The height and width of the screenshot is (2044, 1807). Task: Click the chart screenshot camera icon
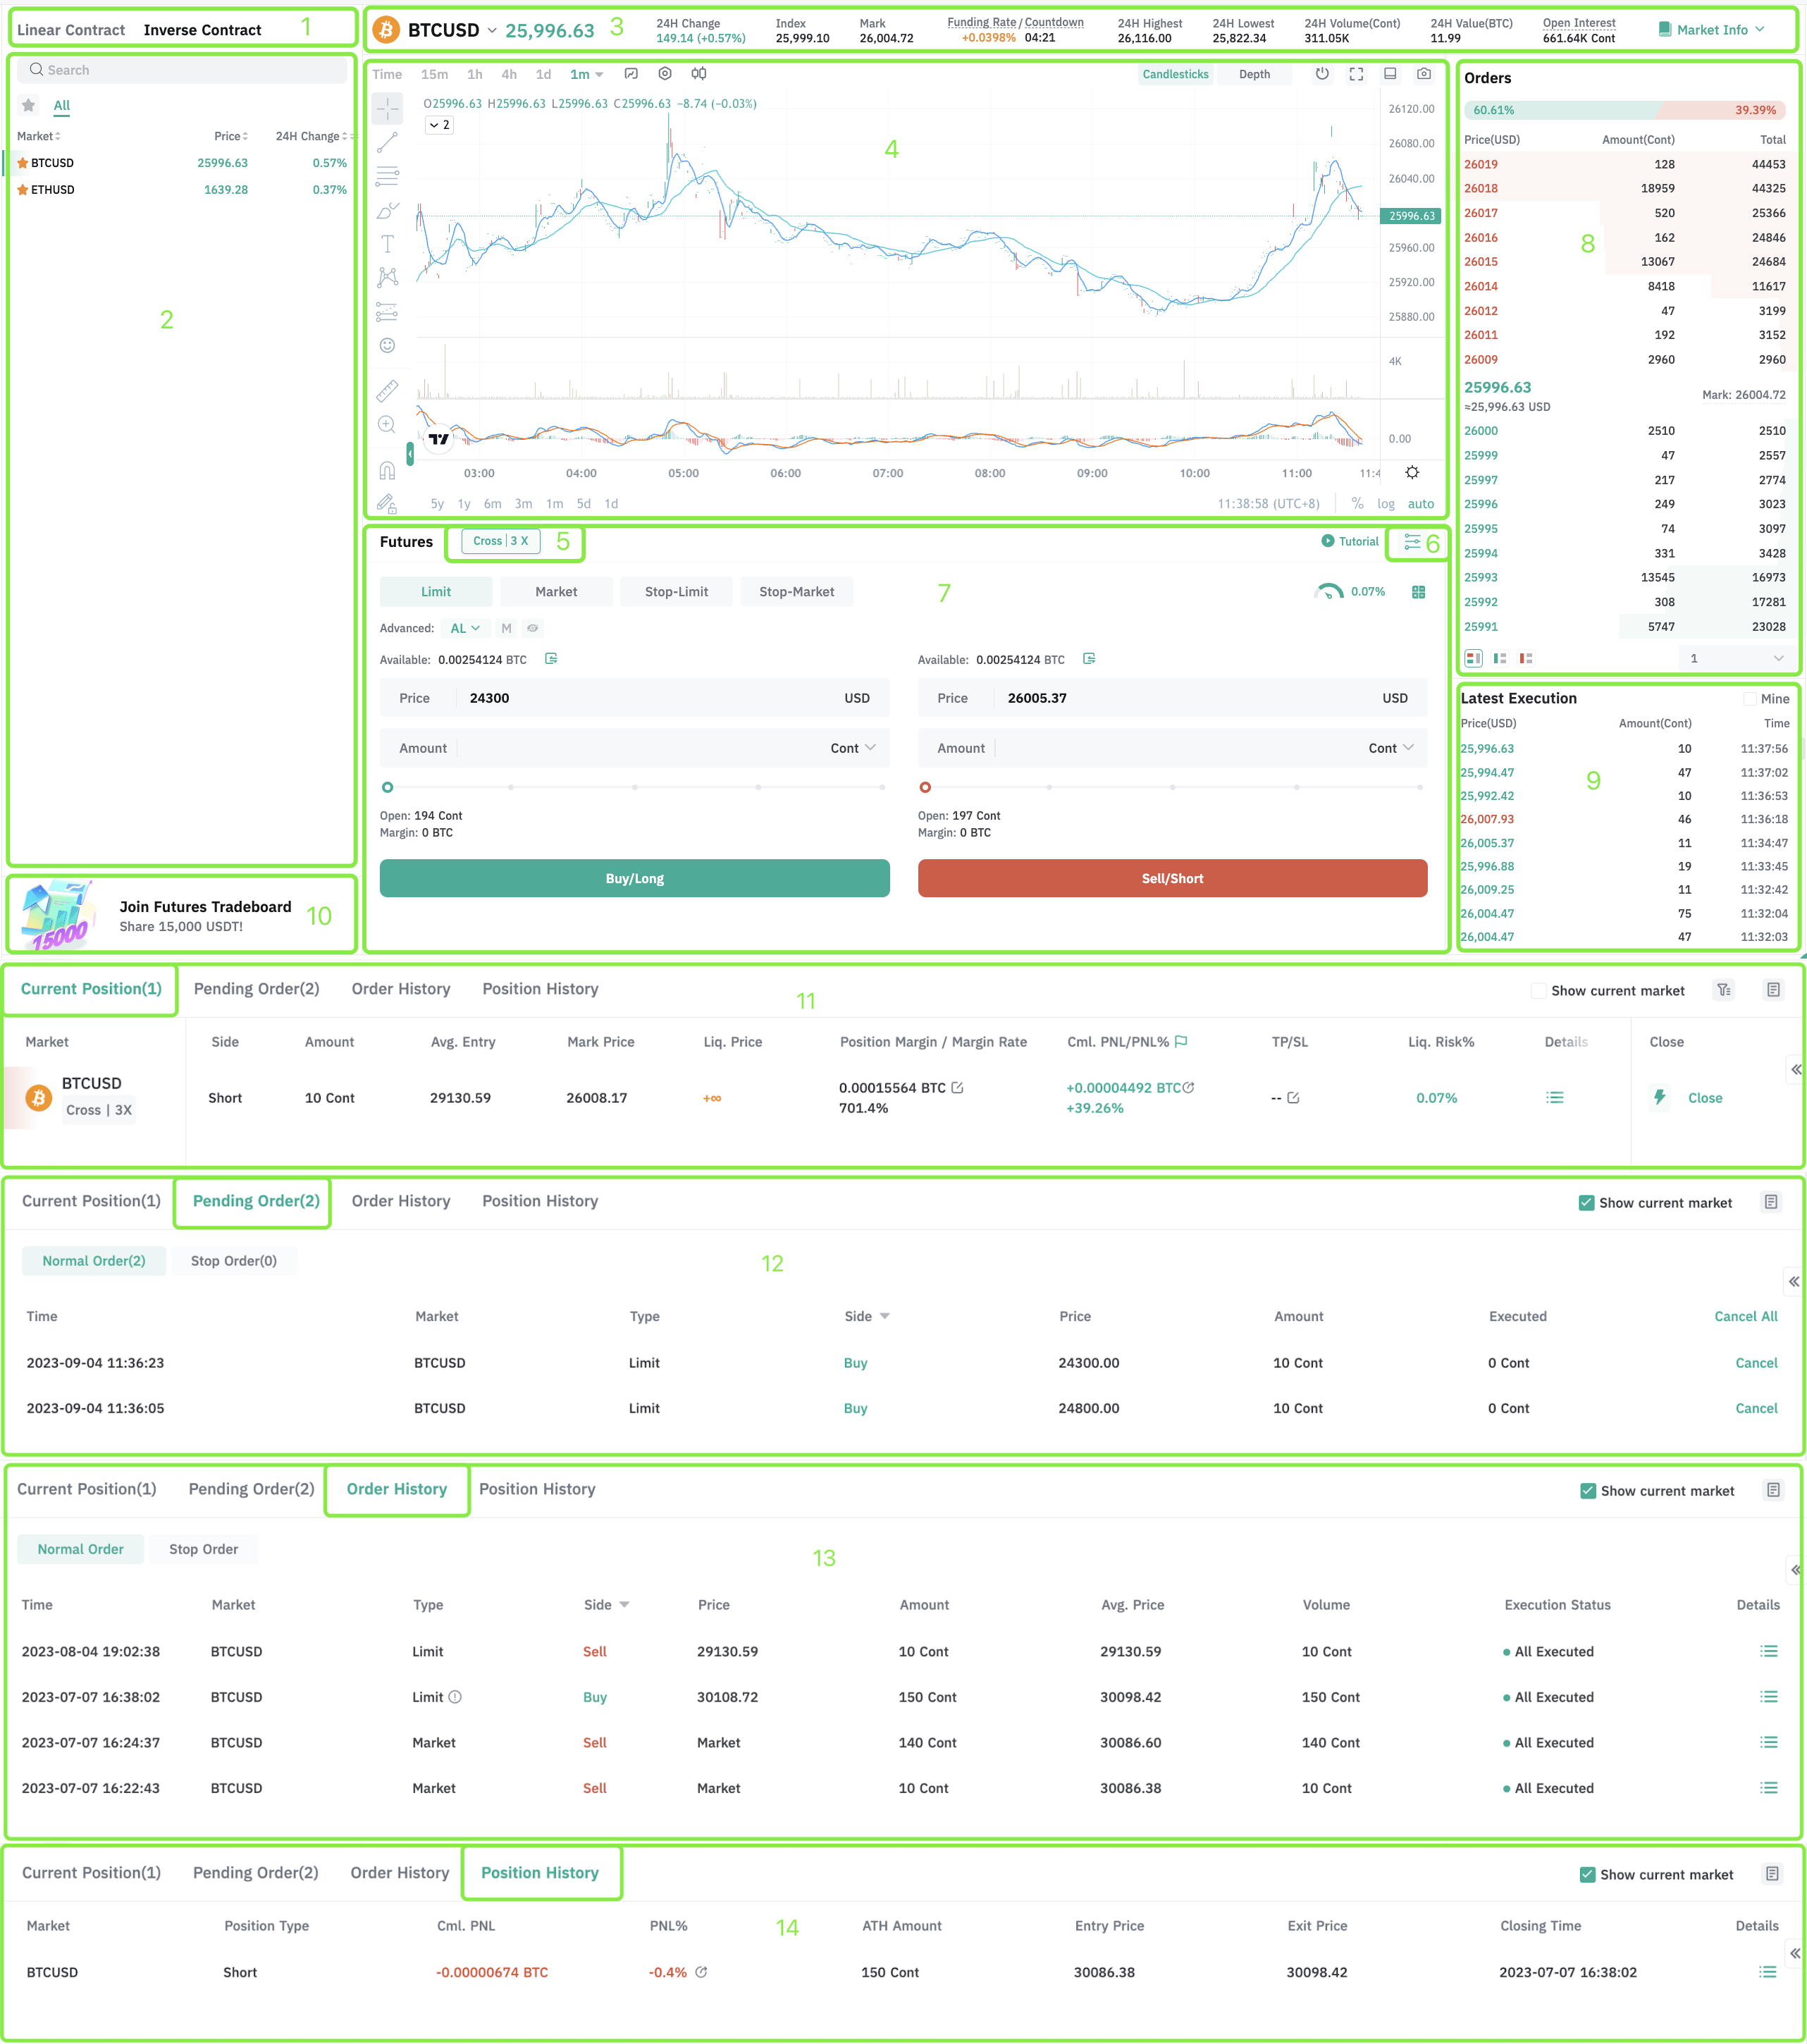point(1424,74)
